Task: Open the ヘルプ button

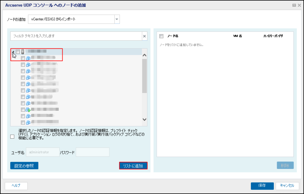Action: (x=16, y=186)
